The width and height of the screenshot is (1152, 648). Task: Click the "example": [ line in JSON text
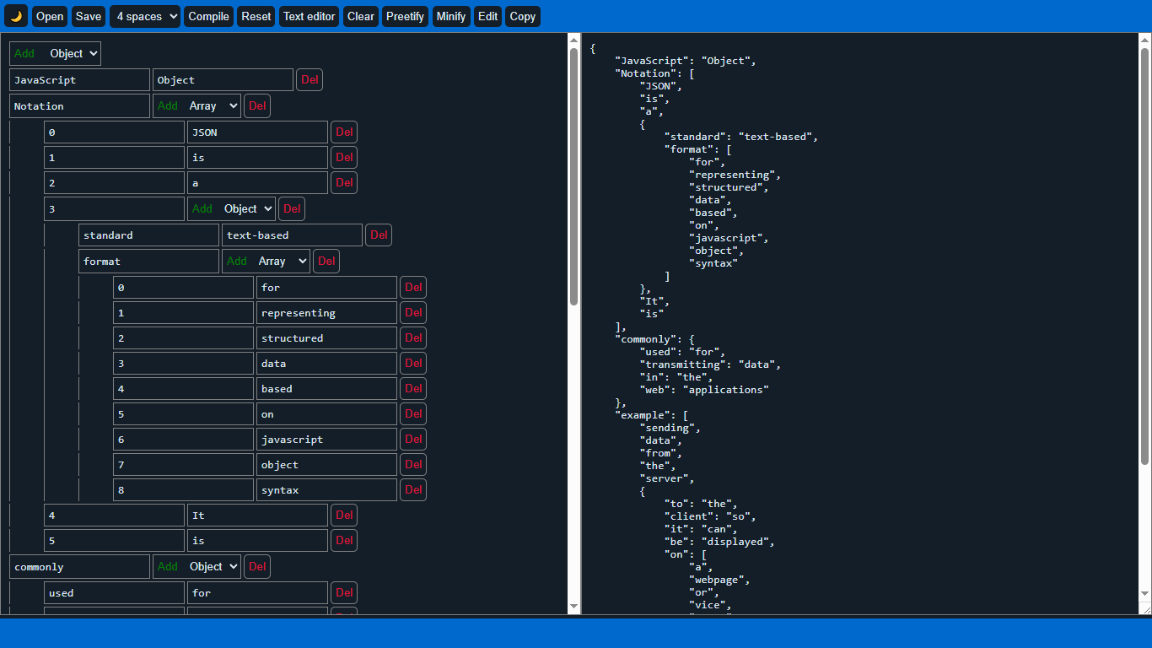pos(652,415)
